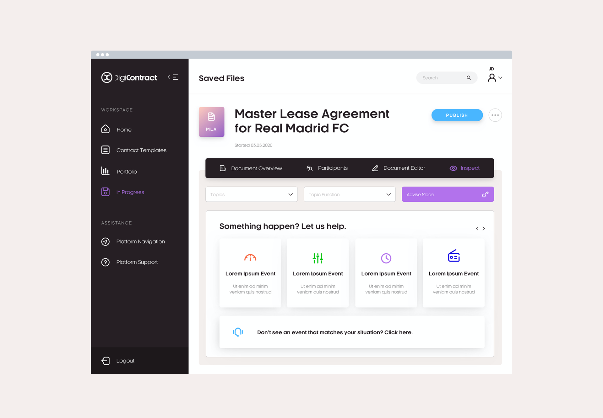Click the Inspect eye icon
The image size is (603, 418).
click(x=453, y=168)
